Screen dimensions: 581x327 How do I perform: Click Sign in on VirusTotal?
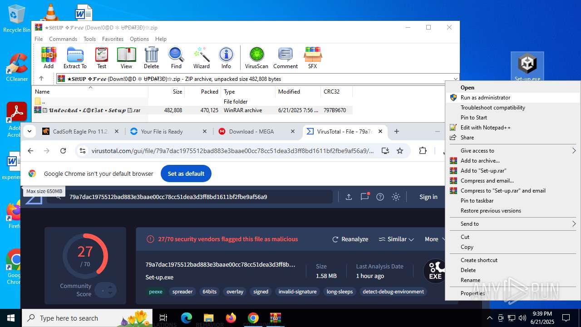click(x=428, y=197)
